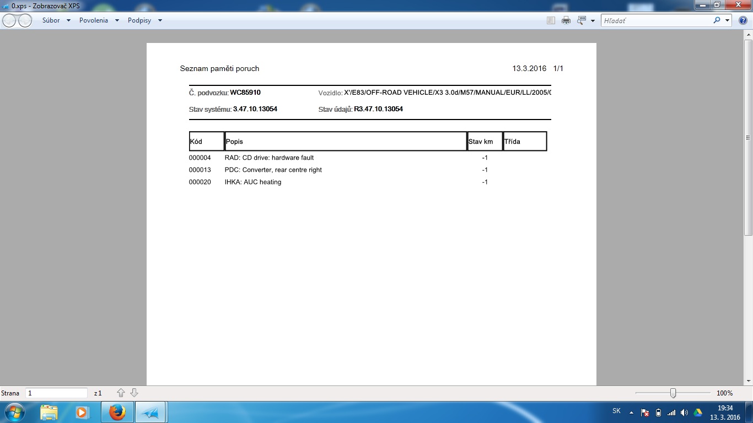This screenshot has width=753, height=423.
Task: Open the Súbor menu
Action: coord(56,20)
